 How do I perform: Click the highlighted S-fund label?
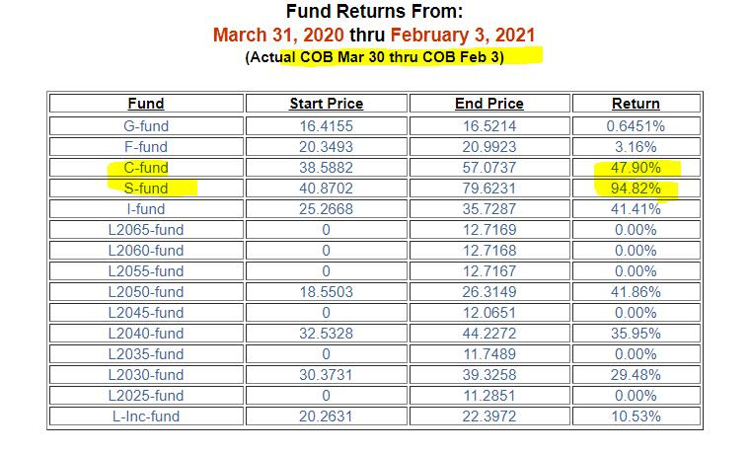(146, 189)
